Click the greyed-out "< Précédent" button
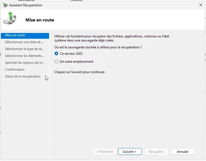 tap(104, 152)
